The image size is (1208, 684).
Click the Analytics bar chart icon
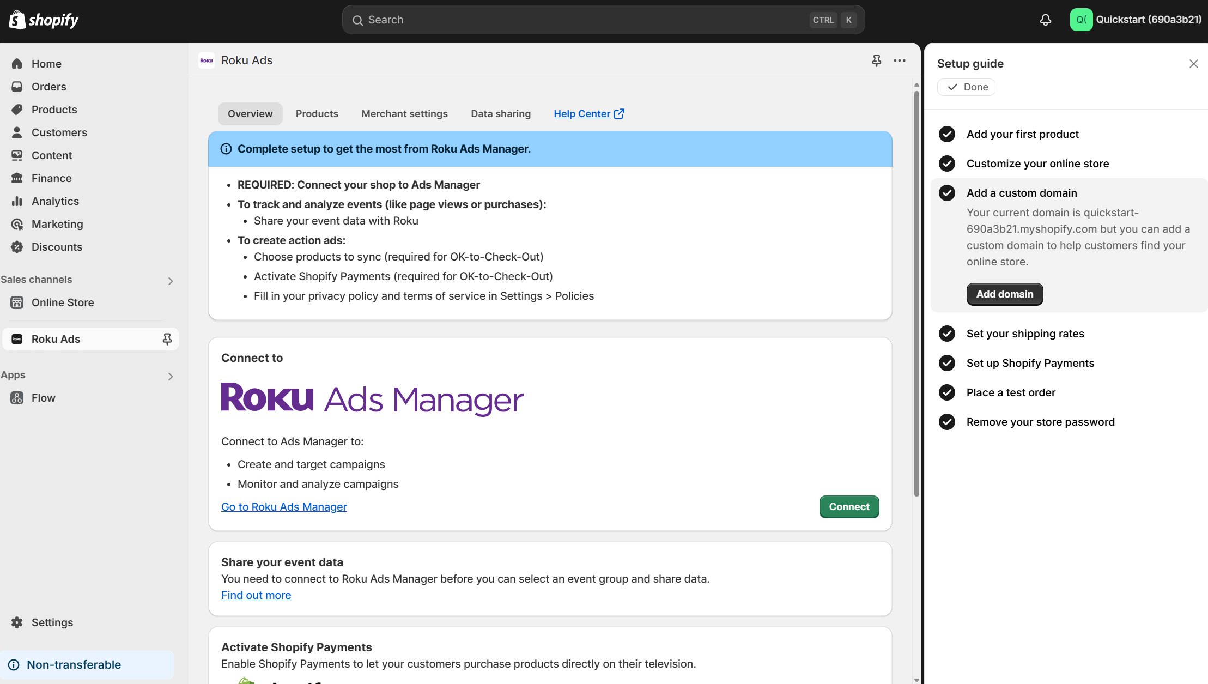[x=17, y=201]
